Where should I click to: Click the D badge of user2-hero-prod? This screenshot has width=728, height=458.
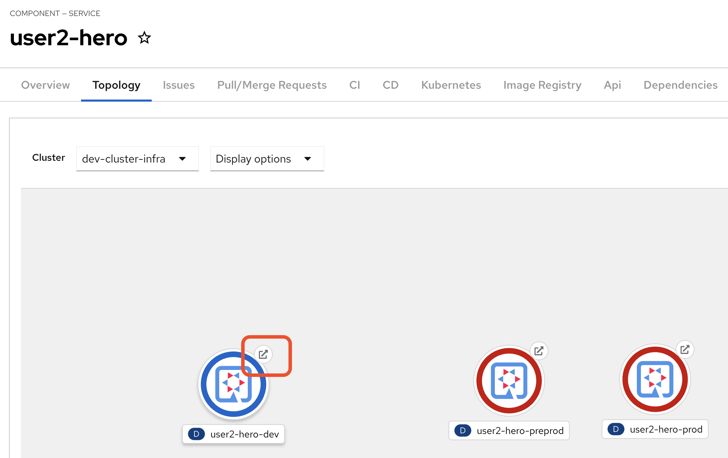tap(616, 429)
